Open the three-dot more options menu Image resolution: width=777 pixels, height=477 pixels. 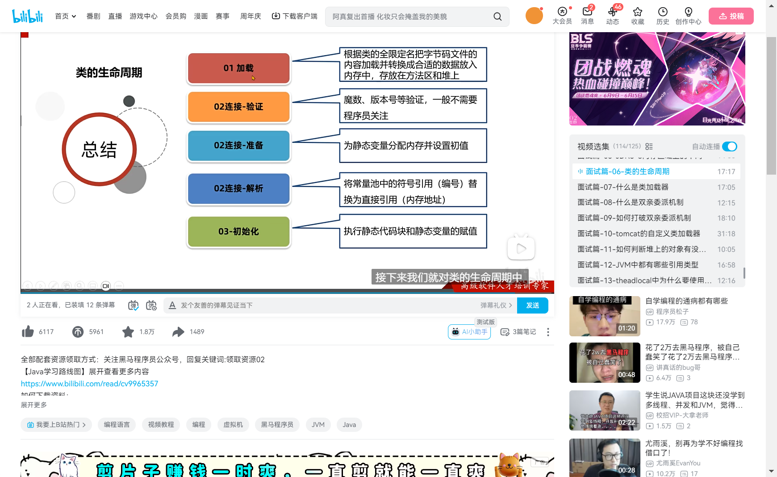point(548,332)
